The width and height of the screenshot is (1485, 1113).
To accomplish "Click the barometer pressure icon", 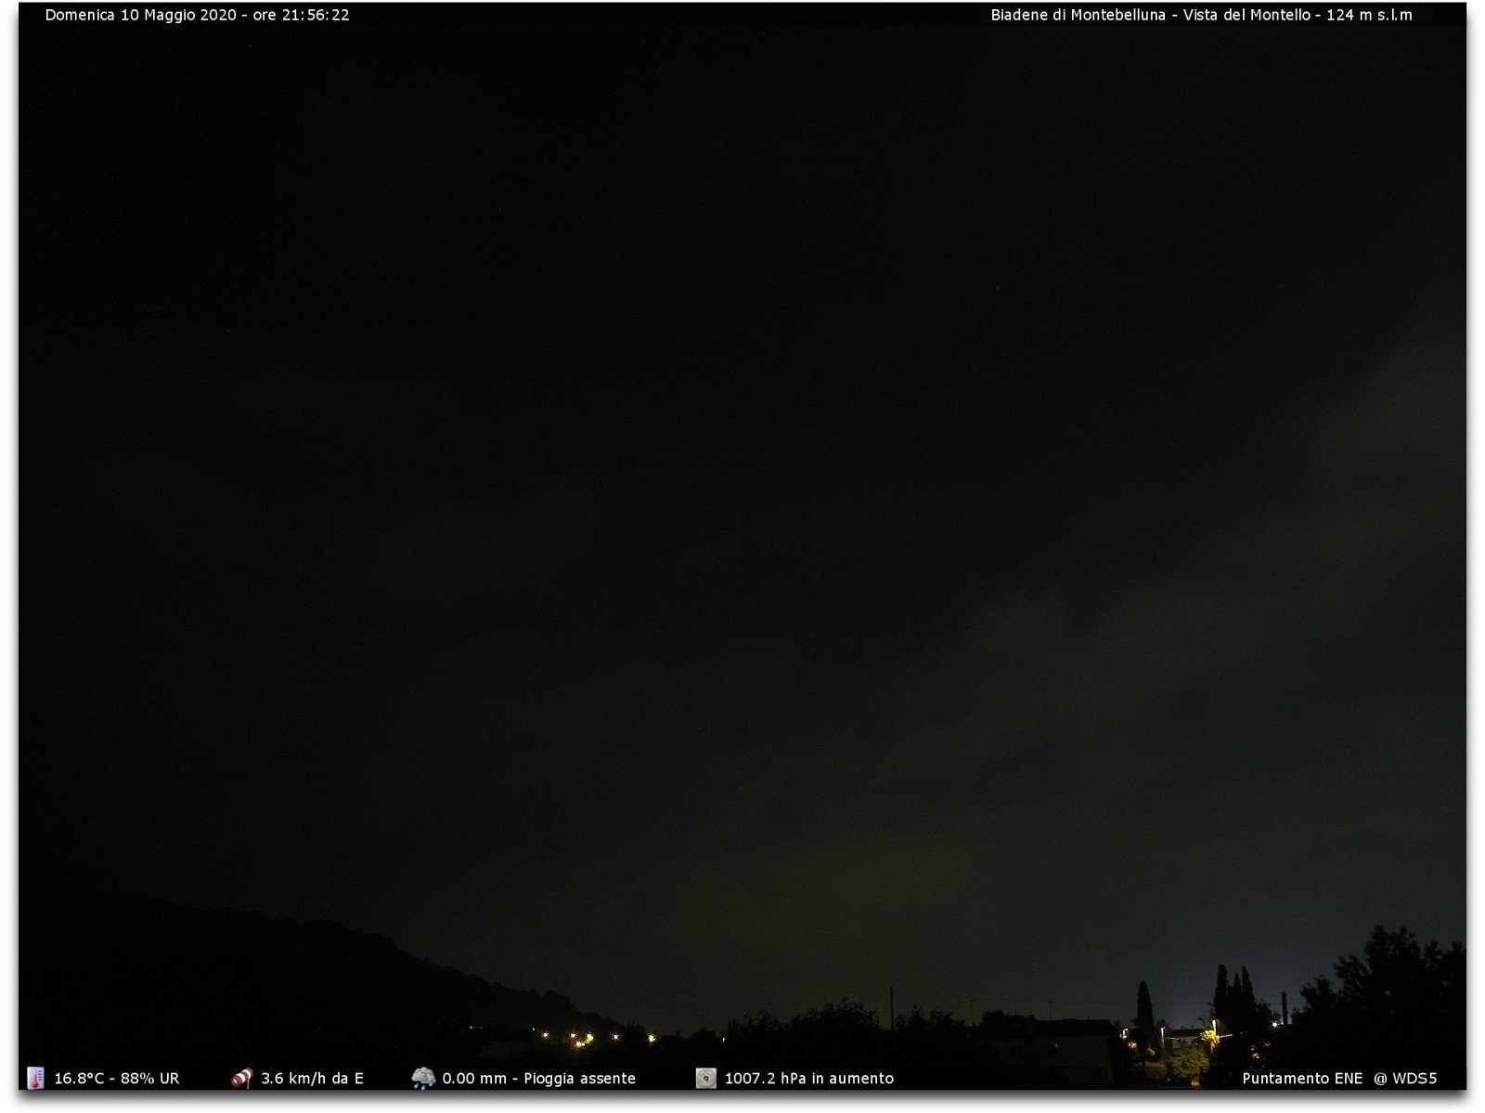I will coord(706,1078).
